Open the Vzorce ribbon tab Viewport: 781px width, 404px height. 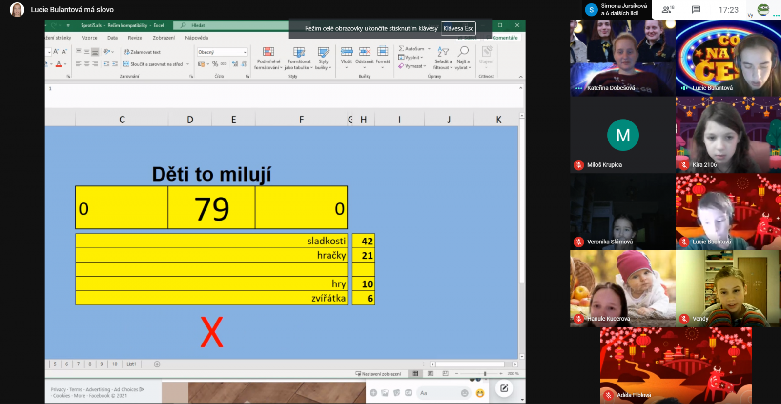tap(89, 38)
